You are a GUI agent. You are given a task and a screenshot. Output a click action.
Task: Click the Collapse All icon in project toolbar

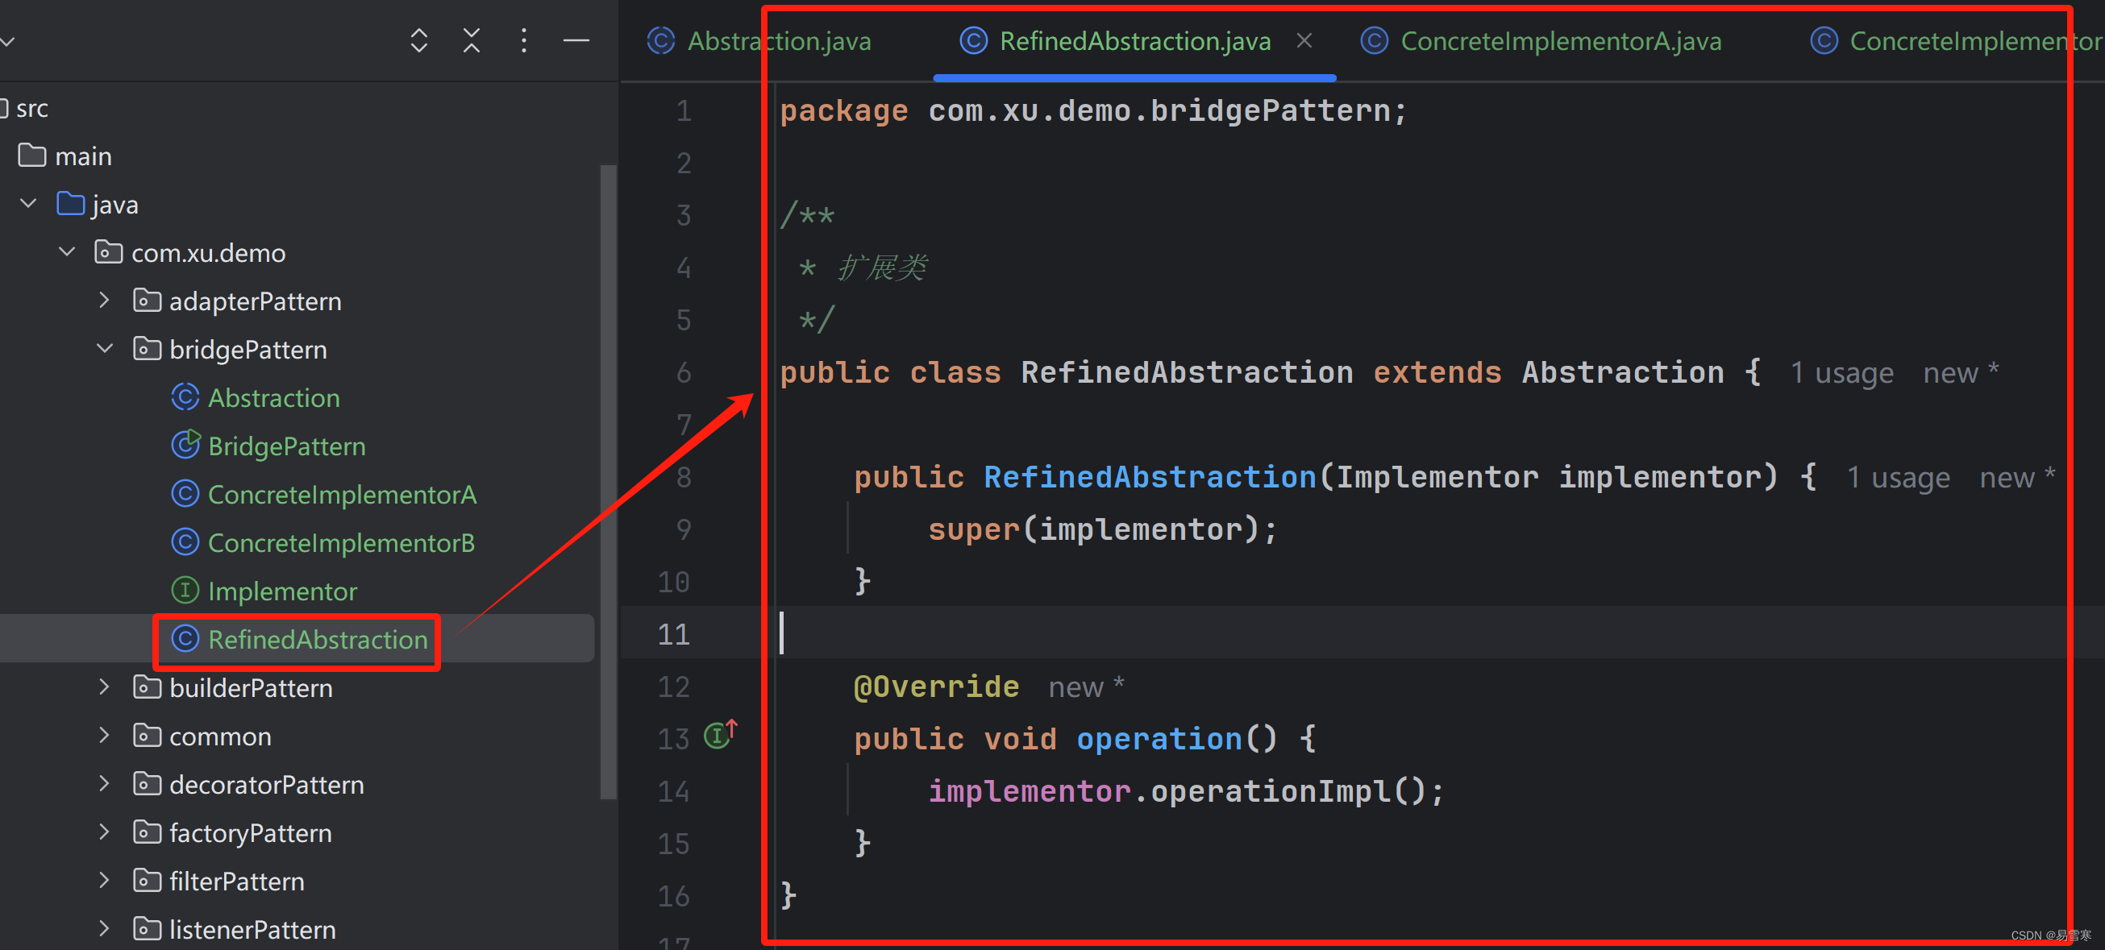(472, 40)
